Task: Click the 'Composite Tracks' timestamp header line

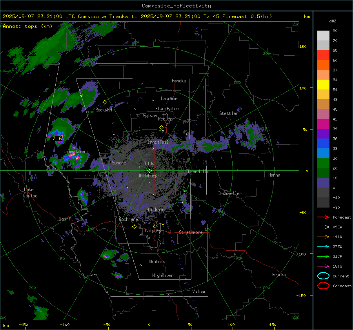Action: pyautogui.click(x=137, y=16)
